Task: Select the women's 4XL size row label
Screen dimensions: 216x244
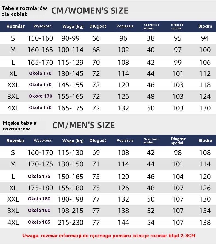Action: point(13,108)
